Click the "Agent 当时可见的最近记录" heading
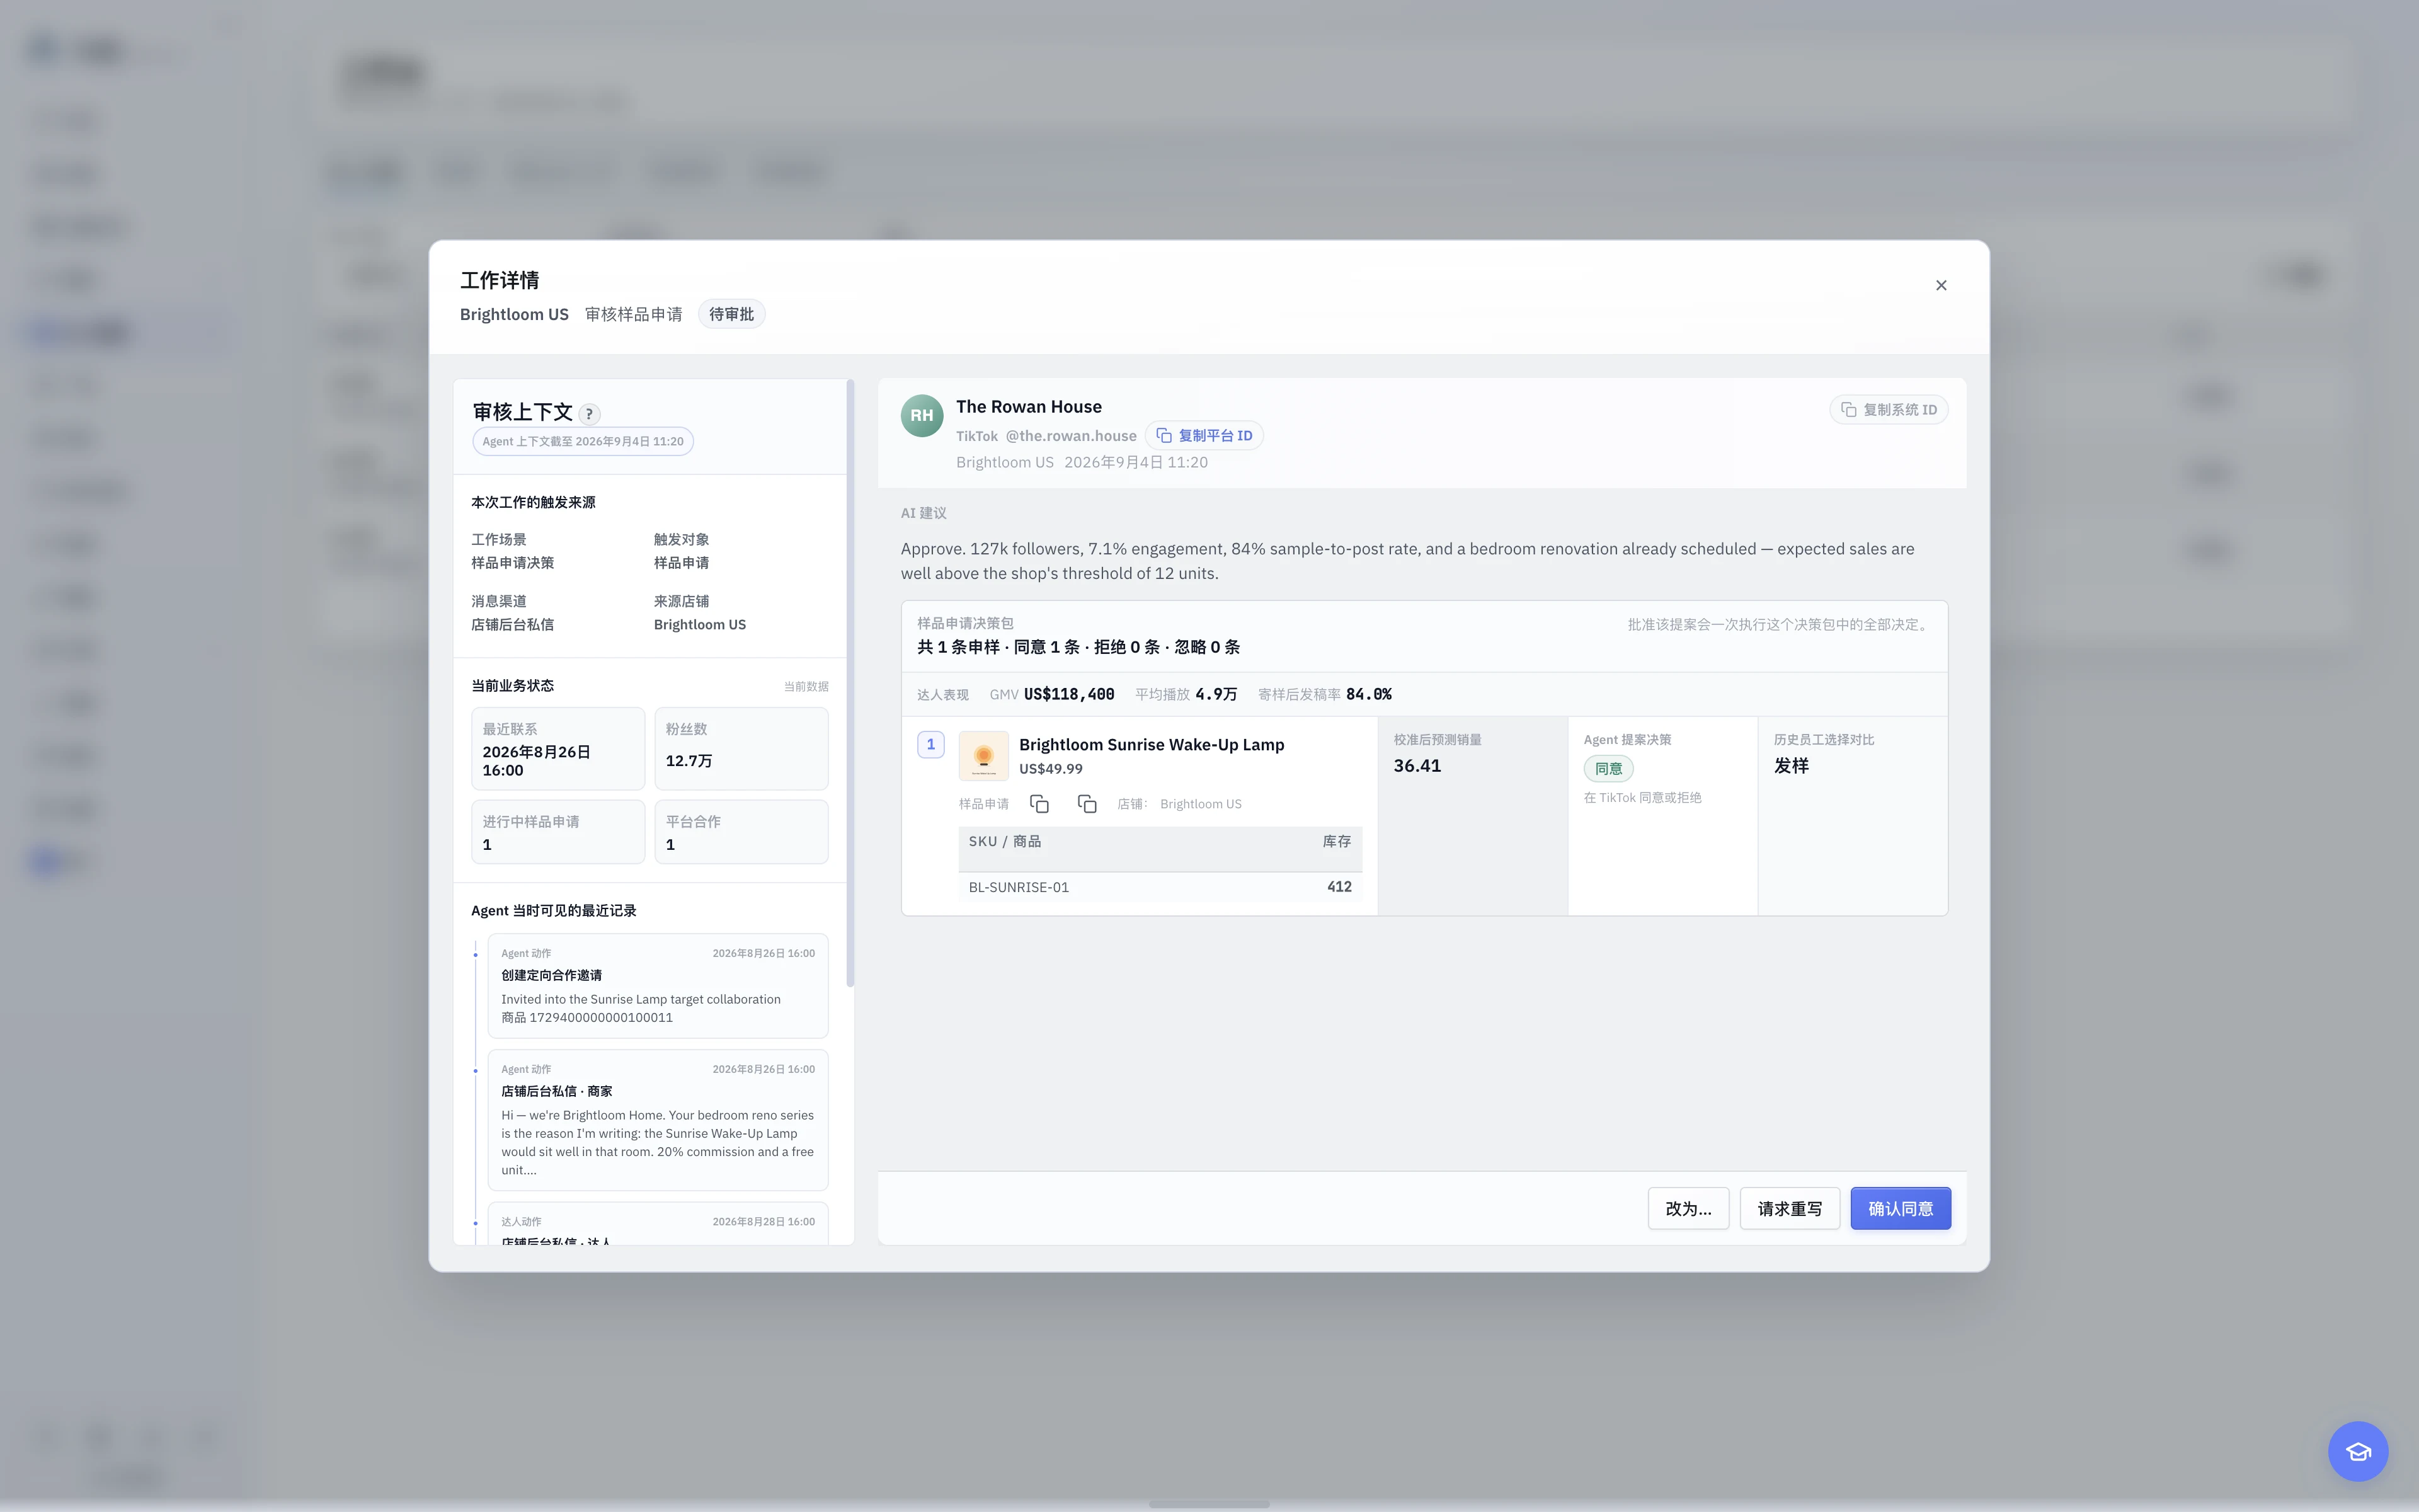Screen dimensions: 2419x1512 tap(554, 911)
